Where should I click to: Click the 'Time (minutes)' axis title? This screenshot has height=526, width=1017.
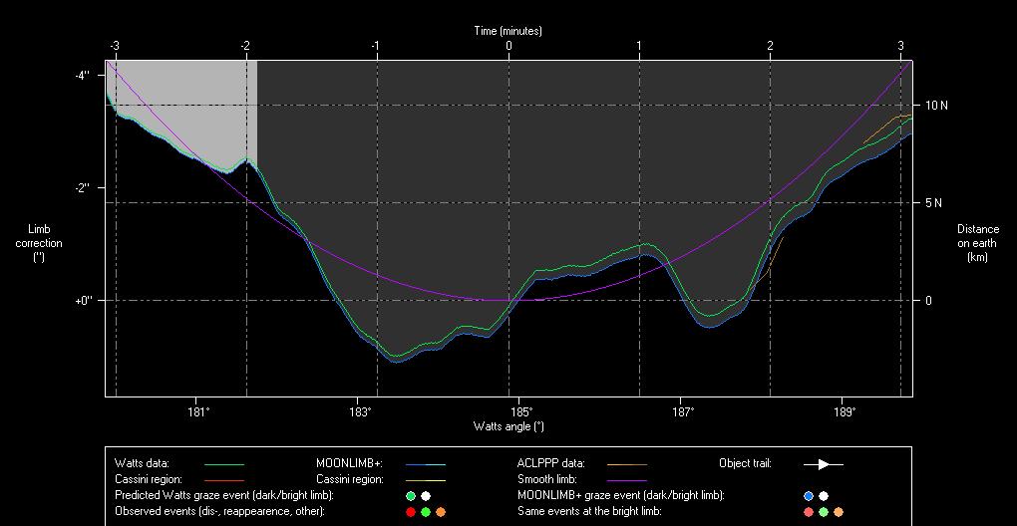(508, 31)
